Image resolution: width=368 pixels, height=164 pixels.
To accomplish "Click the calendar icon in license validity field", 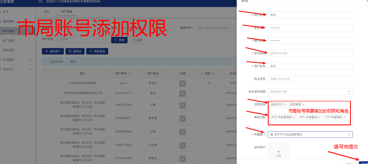I will click(x=348, y=91).
